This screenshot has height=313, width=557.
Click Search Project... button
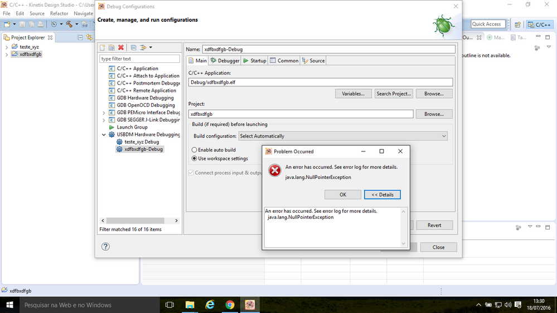coord(394,94)
